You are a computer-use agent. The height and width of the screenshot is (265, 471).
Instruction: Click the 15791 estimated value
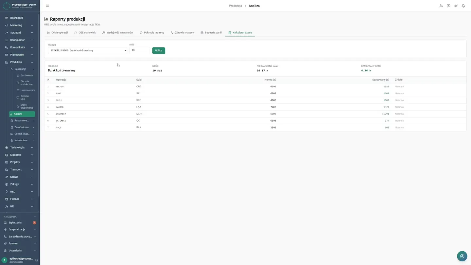point(386,114)
